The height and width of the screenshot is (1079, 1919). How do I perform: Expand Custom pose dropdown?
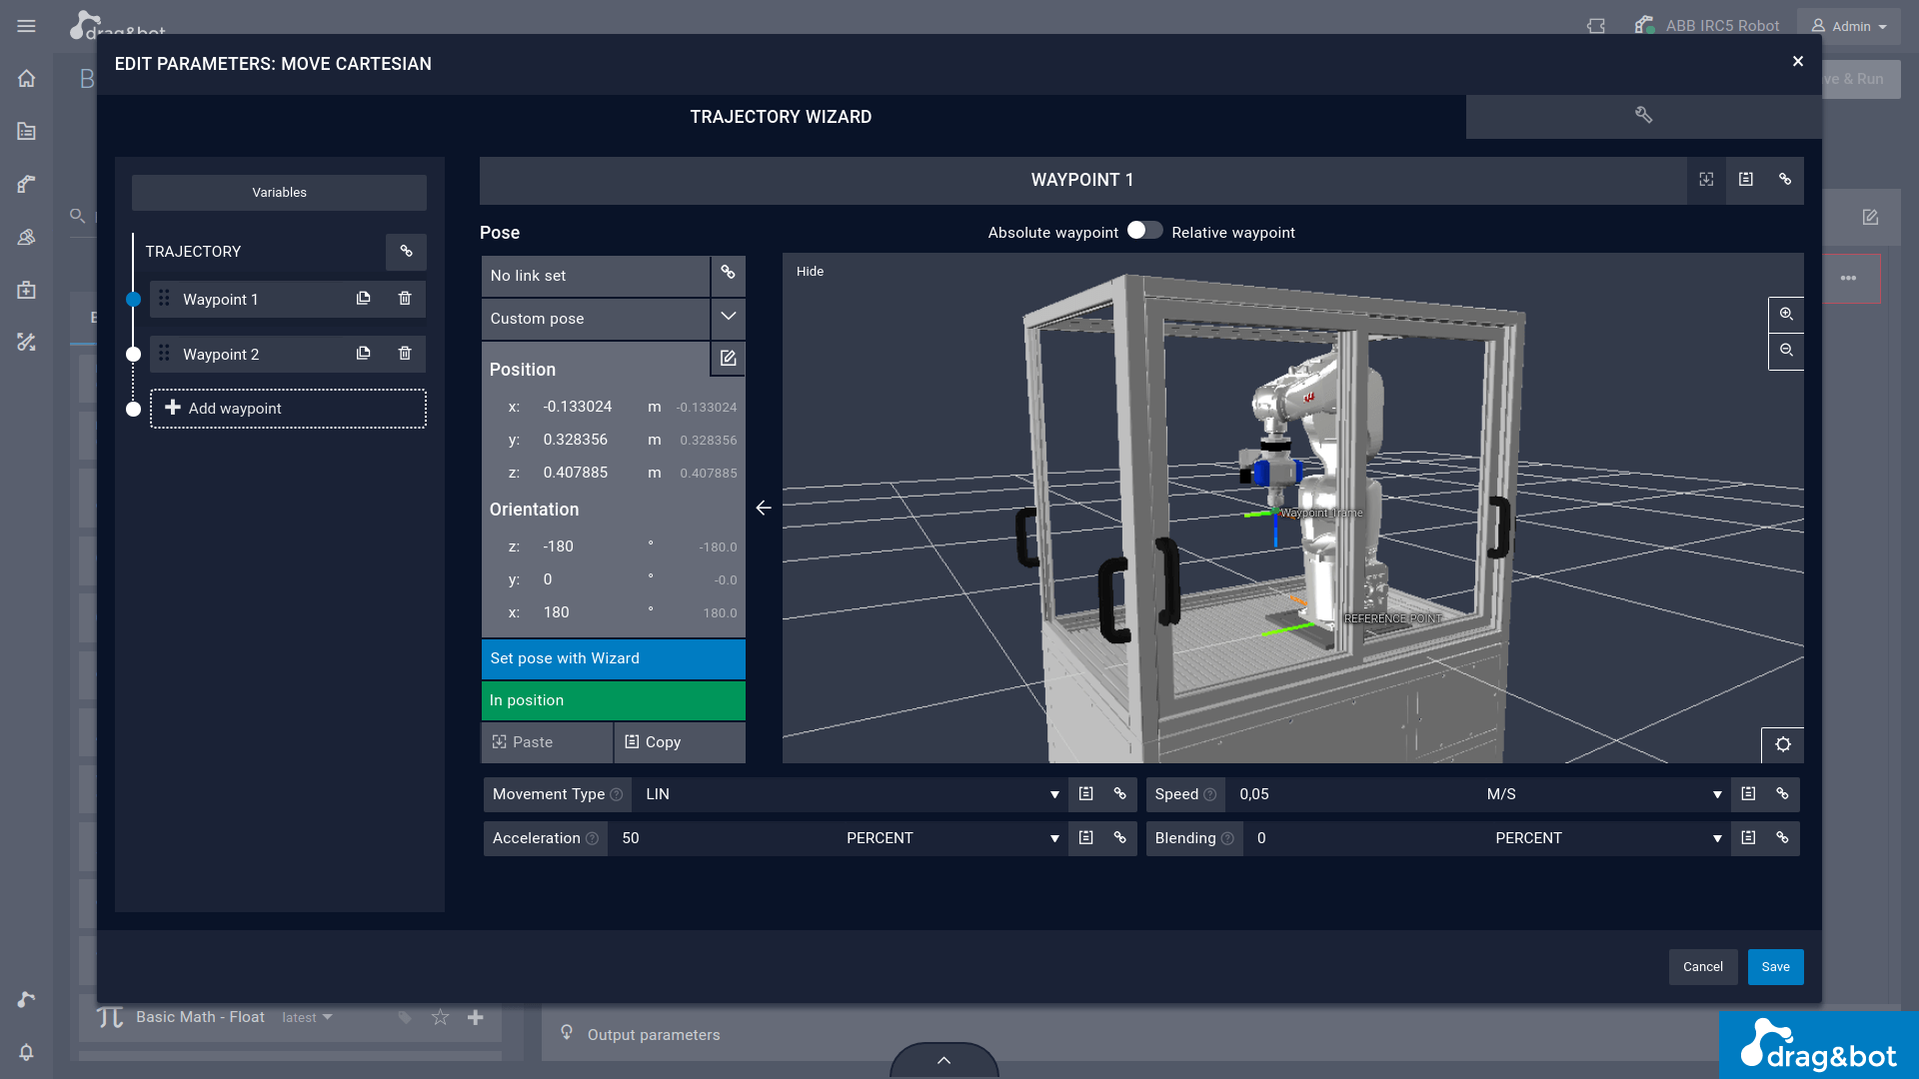click(x=728, y=317)
